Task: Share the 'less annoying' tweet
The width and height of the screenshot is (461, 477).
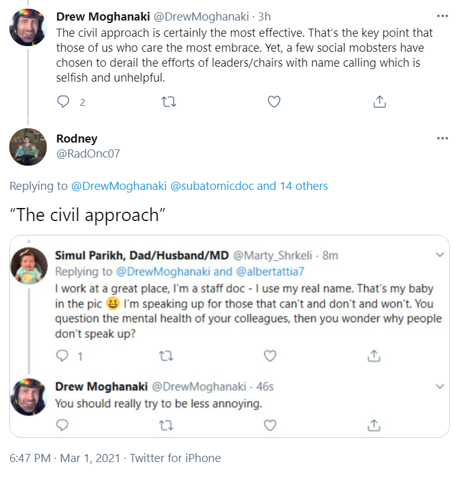Action: (x=374, y=425)
